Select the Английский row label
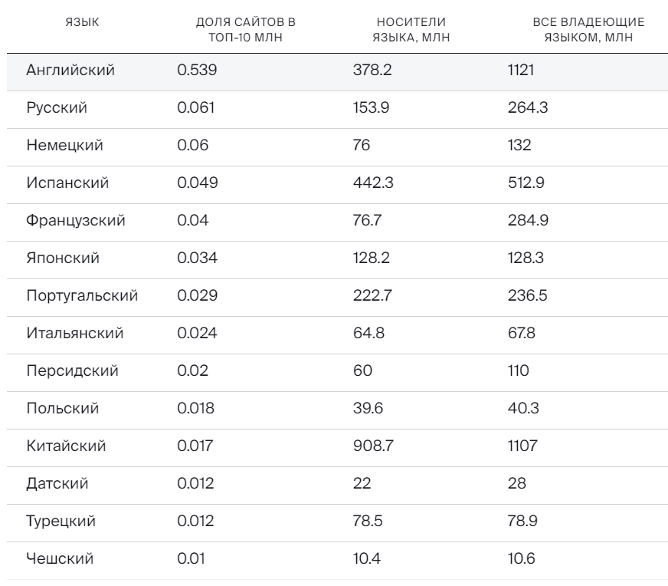 tap(70, 71)
